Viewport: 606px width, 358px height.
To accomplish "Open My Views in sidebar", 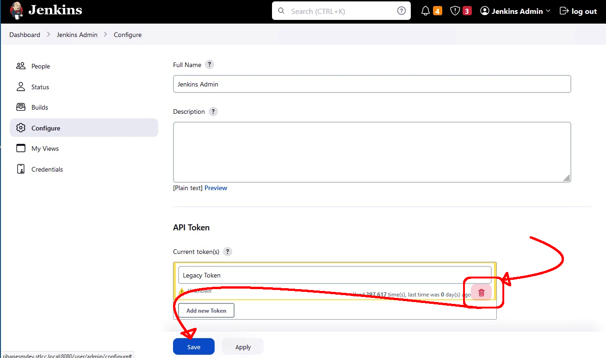I will [84, 148].
